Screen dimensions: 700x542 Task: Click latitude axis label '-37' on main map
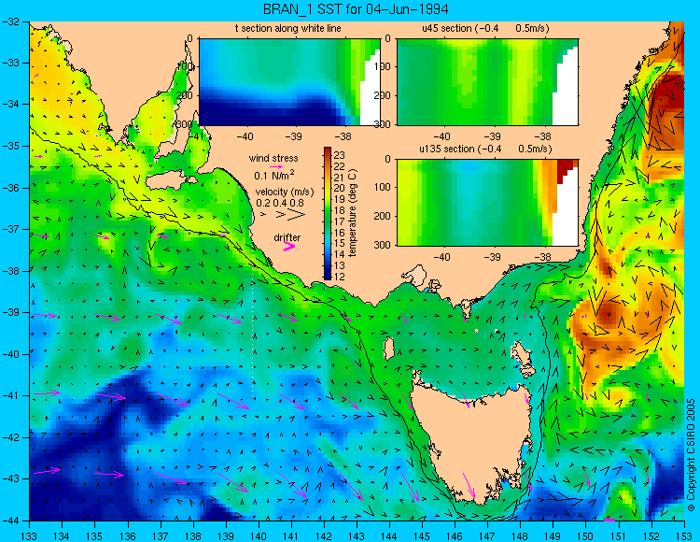click(10, 229)
